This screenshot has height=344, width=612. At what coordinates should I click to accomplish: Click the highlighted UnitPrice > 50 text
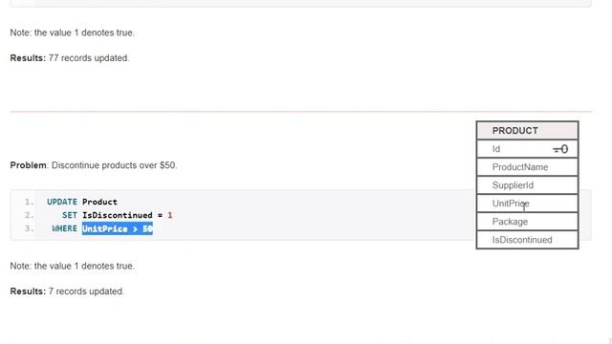tap(117, 228)
